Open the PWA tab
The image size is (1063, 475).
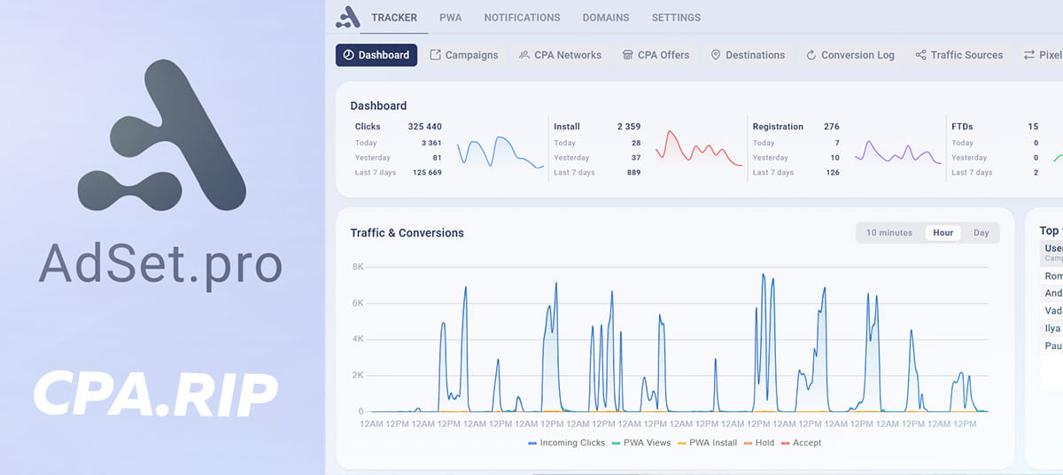point(450,18)
